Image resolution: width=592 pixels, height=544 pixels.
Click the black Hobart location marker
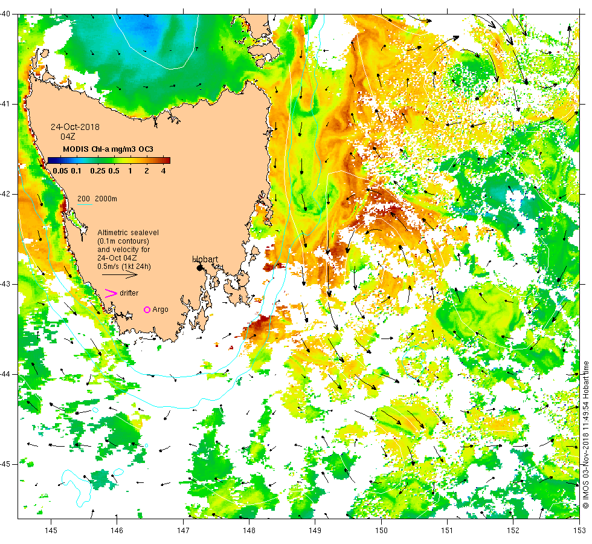200,267
